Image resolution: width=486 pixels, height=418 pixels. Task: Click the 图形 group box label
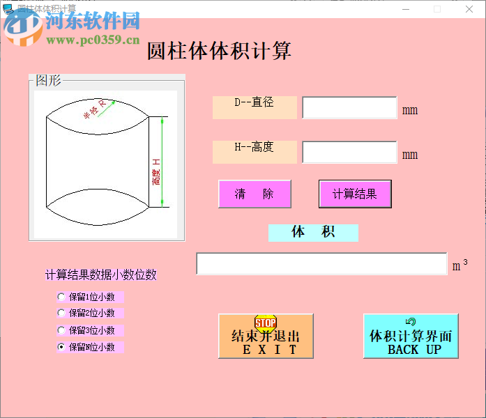(x=48, y=81)
